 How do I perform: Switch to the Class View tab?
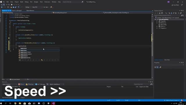point(167,60)
